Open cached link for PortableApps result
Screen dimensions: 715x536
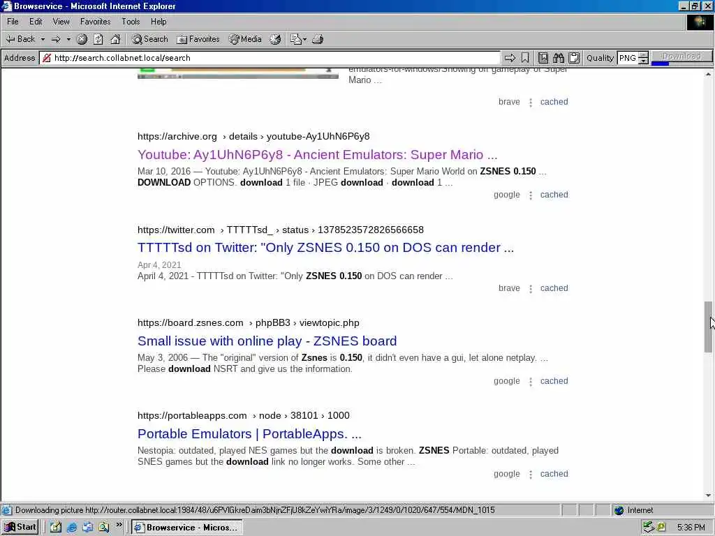[554, 474]
